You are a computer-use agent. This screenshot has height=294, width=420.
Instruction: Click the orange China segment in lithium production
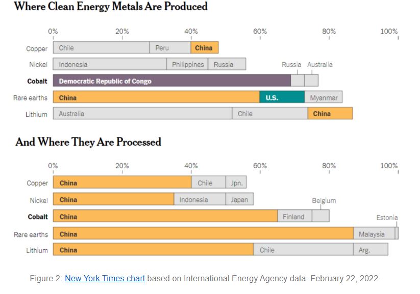(330, 114)
